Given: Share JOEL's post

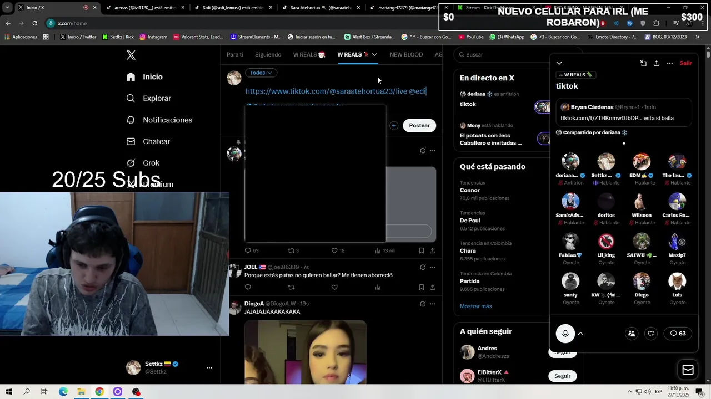Looking at the screenshot, I should coord(433,287).
